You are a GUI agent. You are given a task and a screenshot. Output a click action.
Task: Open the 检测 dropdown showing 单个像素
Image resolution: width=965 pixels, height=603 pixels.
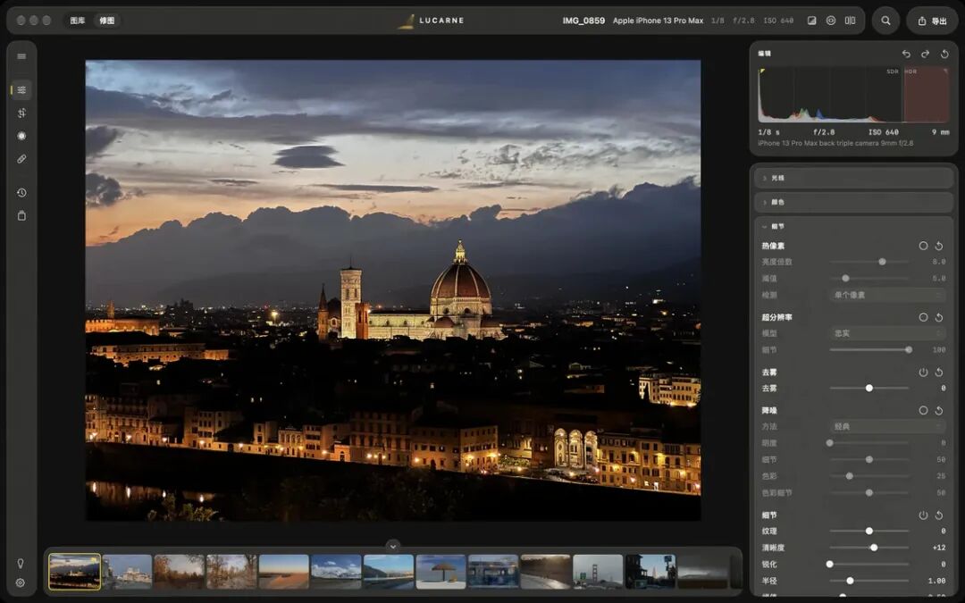(x=887, y=296)
